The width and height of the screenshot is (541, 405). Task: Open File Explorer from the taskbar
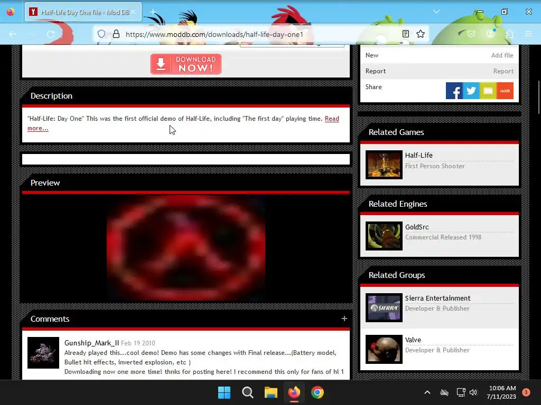click(x=271, y=392)
